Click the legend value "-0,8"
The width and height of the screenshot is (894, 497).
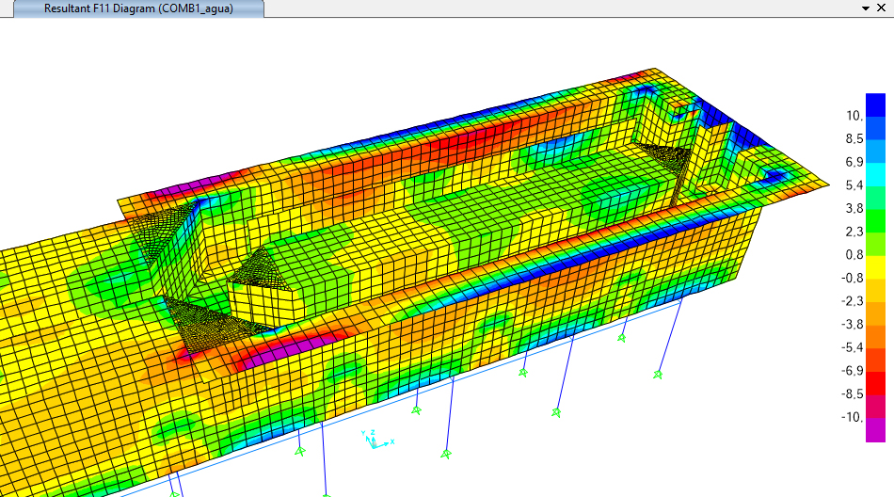click(x=853, y=278)
